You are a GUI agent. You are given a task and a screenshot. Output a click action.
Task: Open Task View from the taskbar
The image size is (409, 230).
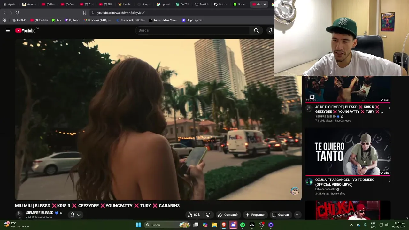pyautogui.click(x=196, y=225)
